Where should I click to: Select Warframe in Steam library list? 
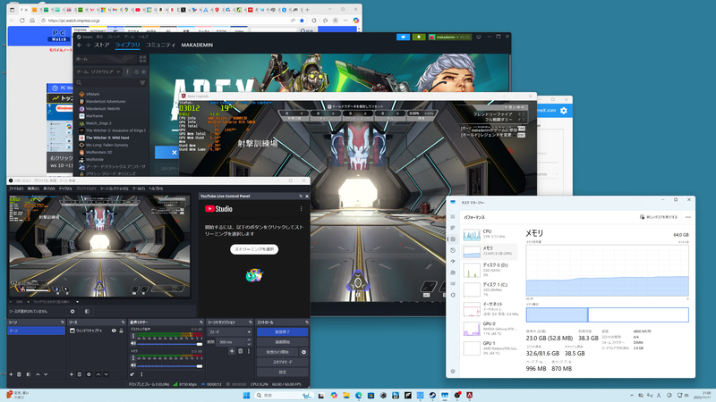pyautogui.click(x=94, y=116)
